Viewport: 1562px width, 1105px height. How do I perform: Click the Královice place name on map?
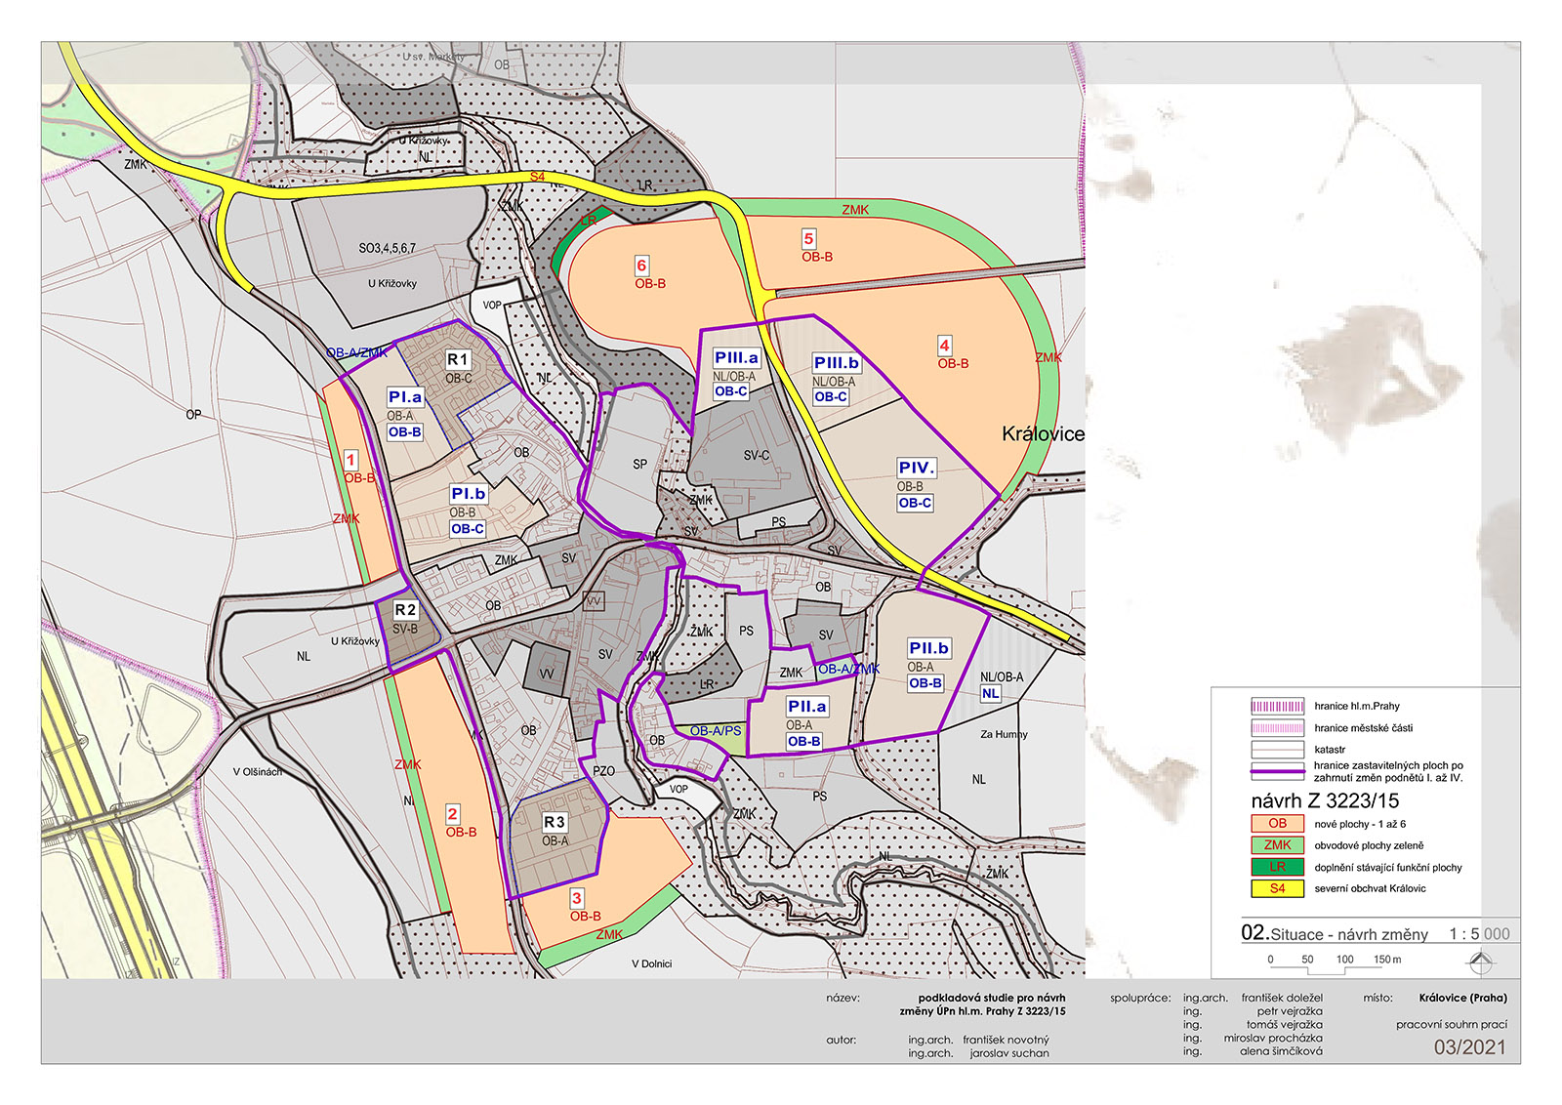coord(1043,434)
